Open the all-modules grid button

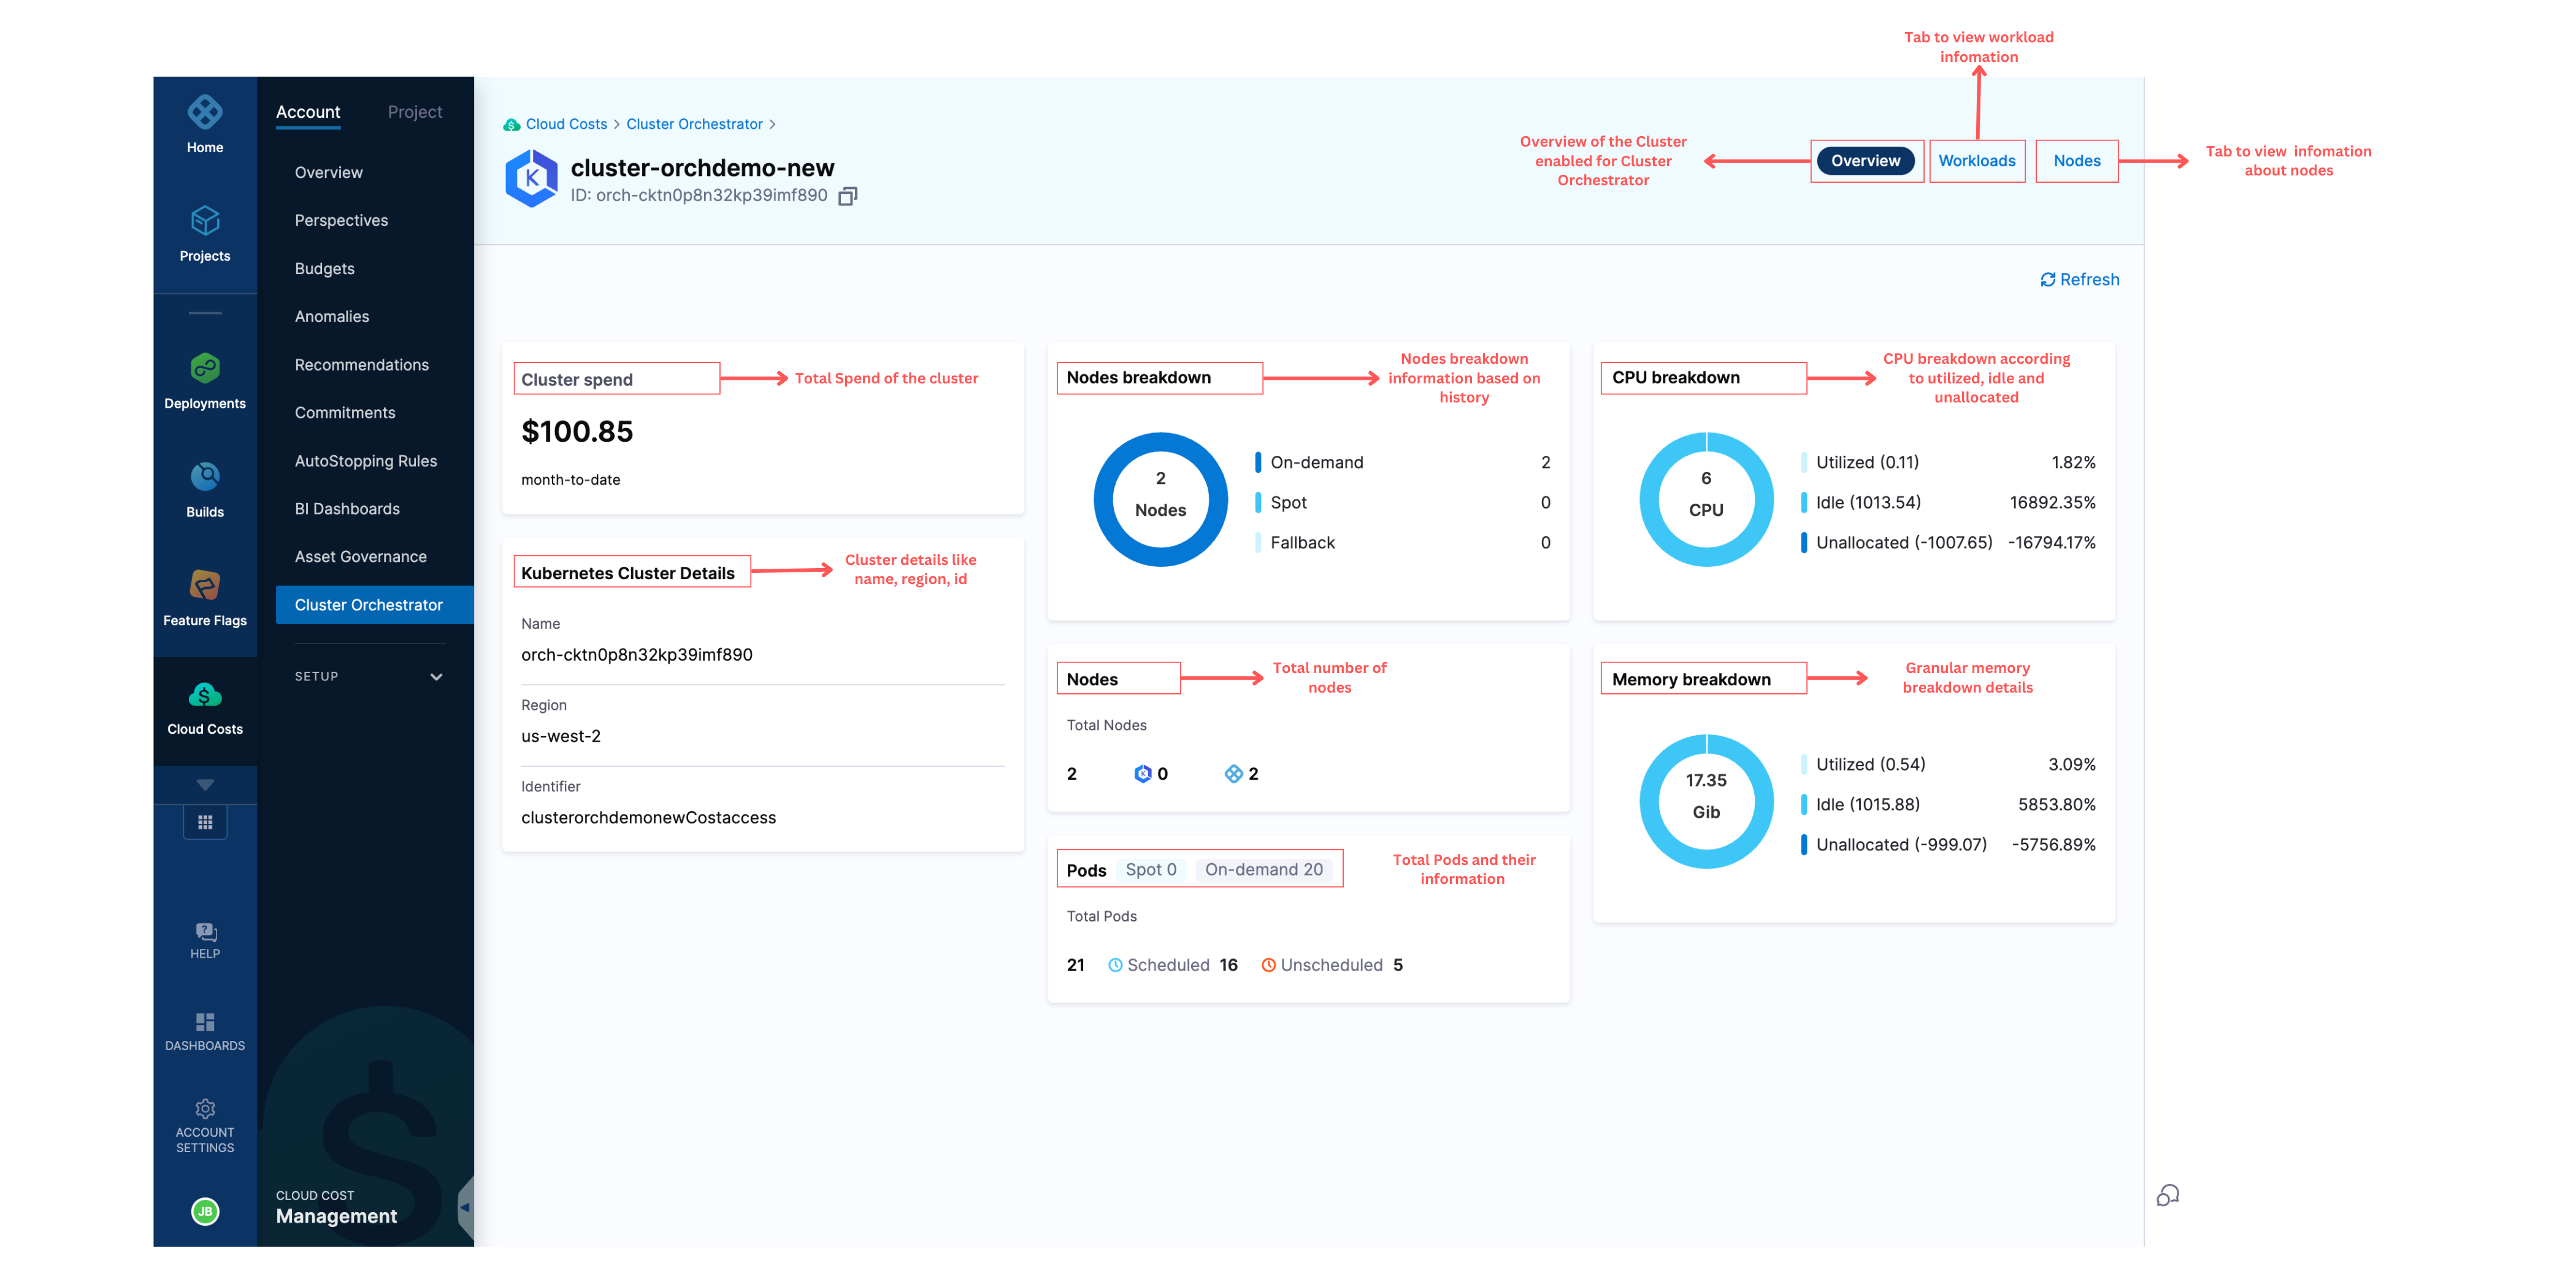point(205,822)
